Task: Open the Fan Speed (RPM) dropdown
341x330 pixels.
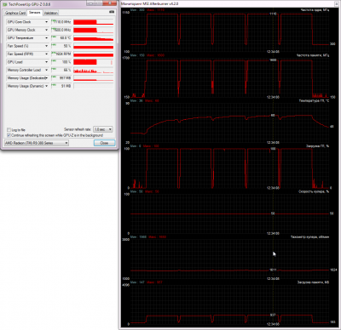Action: [x=47, y=54]
